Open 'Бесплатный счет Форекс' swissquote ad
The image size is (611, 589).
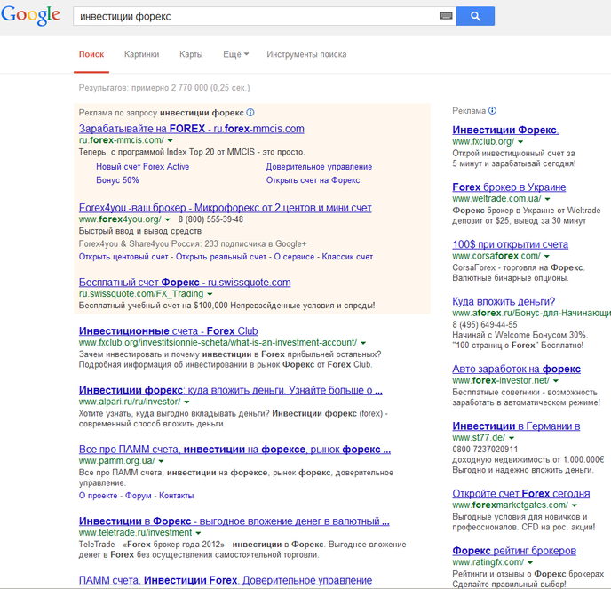(x=185, y=283)
